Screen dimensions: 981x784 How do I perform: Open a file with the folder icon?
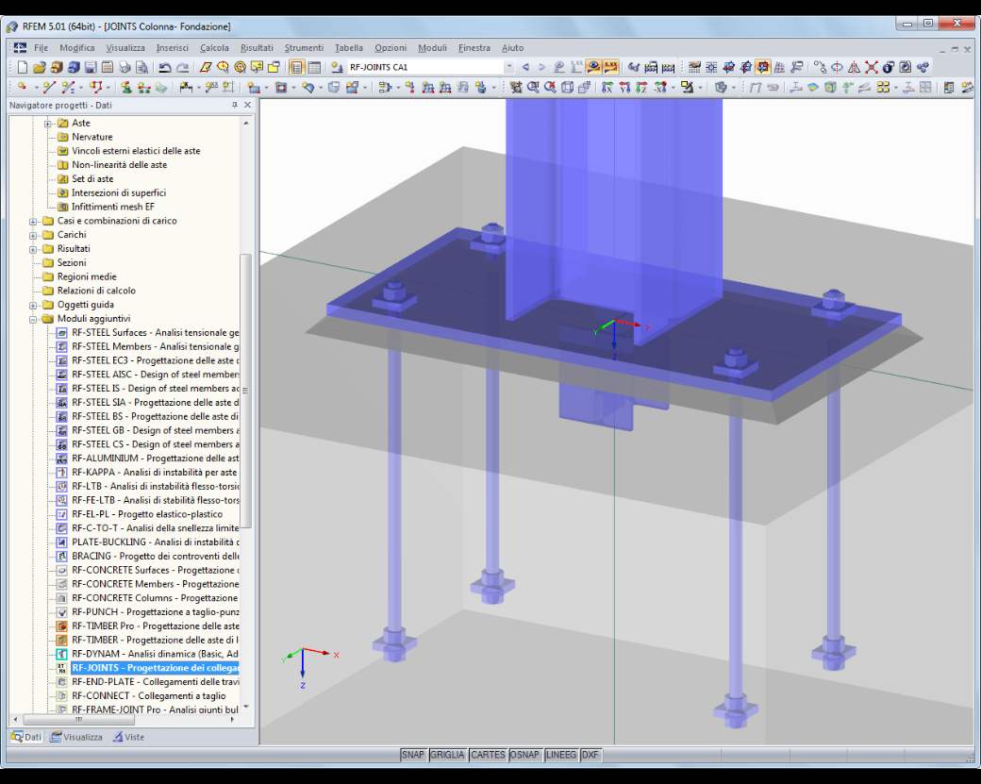(x=40, y=67)
